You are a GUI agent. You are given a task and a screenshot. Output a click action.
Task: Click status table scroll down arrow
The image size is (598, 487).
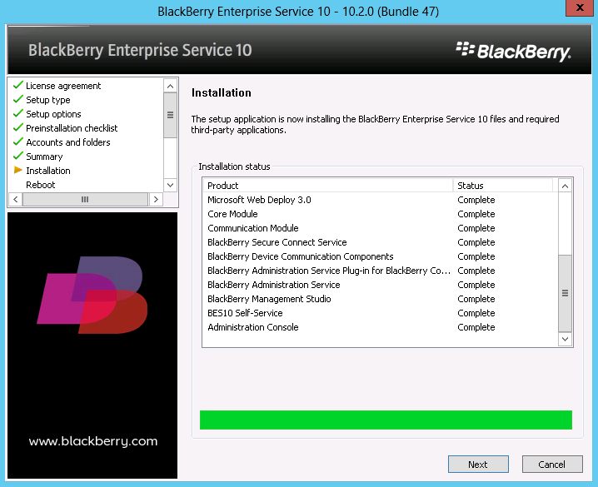tap(565, 339)
